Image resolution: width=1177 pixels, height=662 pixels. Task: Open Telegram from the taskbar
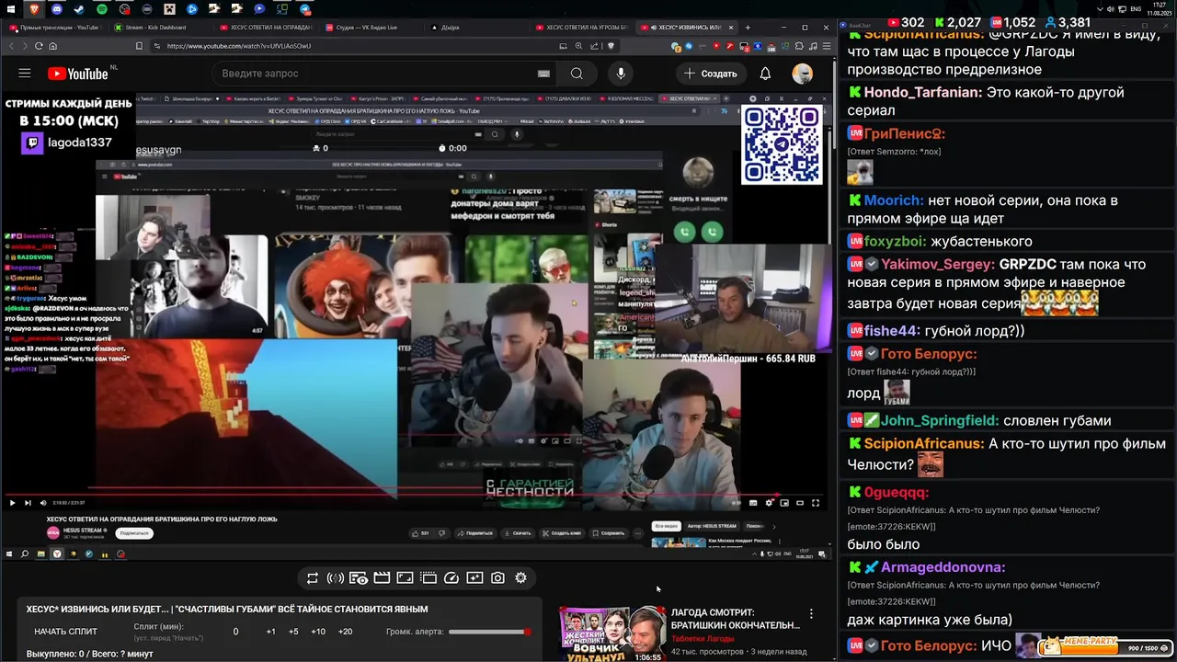304,8
